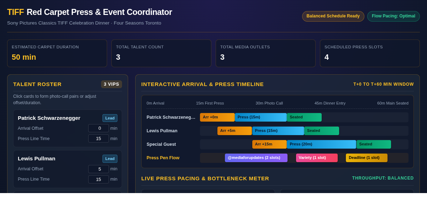Image resolution: width=427 pixels, height=224 pixels.
Task: Edit Patrick Schwarzenegger's Arrival Offset field
Action: coord(99,128)
